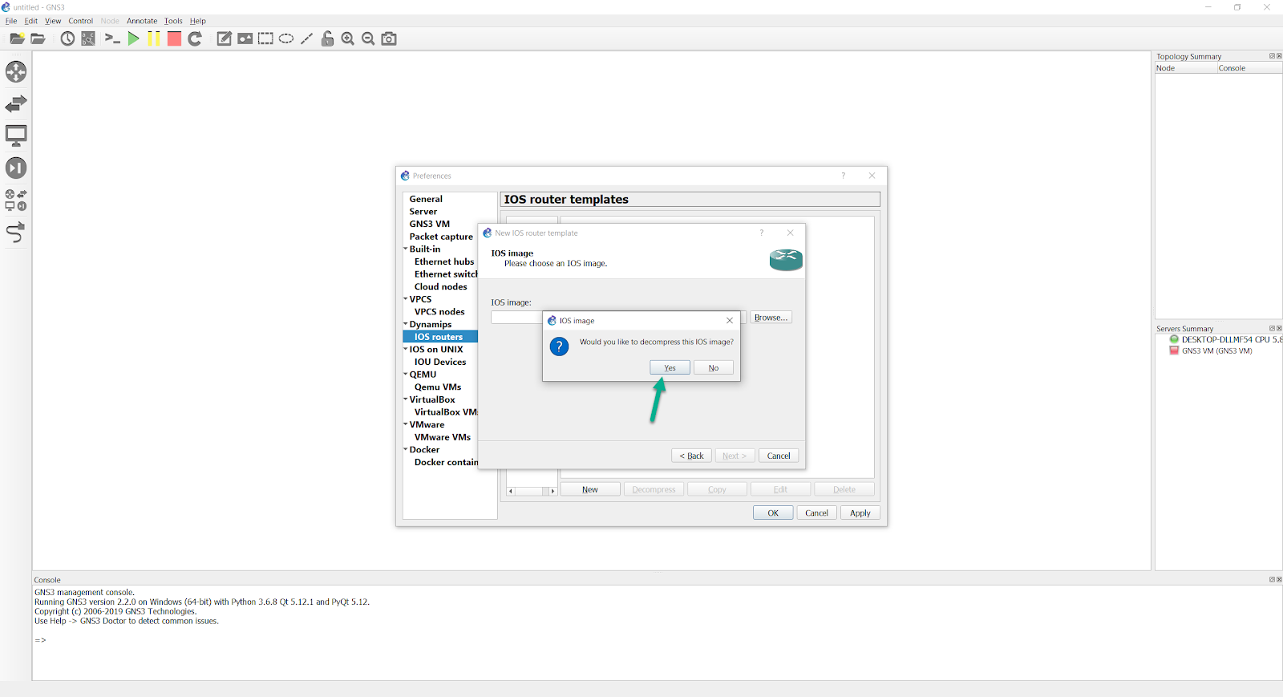Select Cloud nodes in Preferences tree

(x=440, y=286)
